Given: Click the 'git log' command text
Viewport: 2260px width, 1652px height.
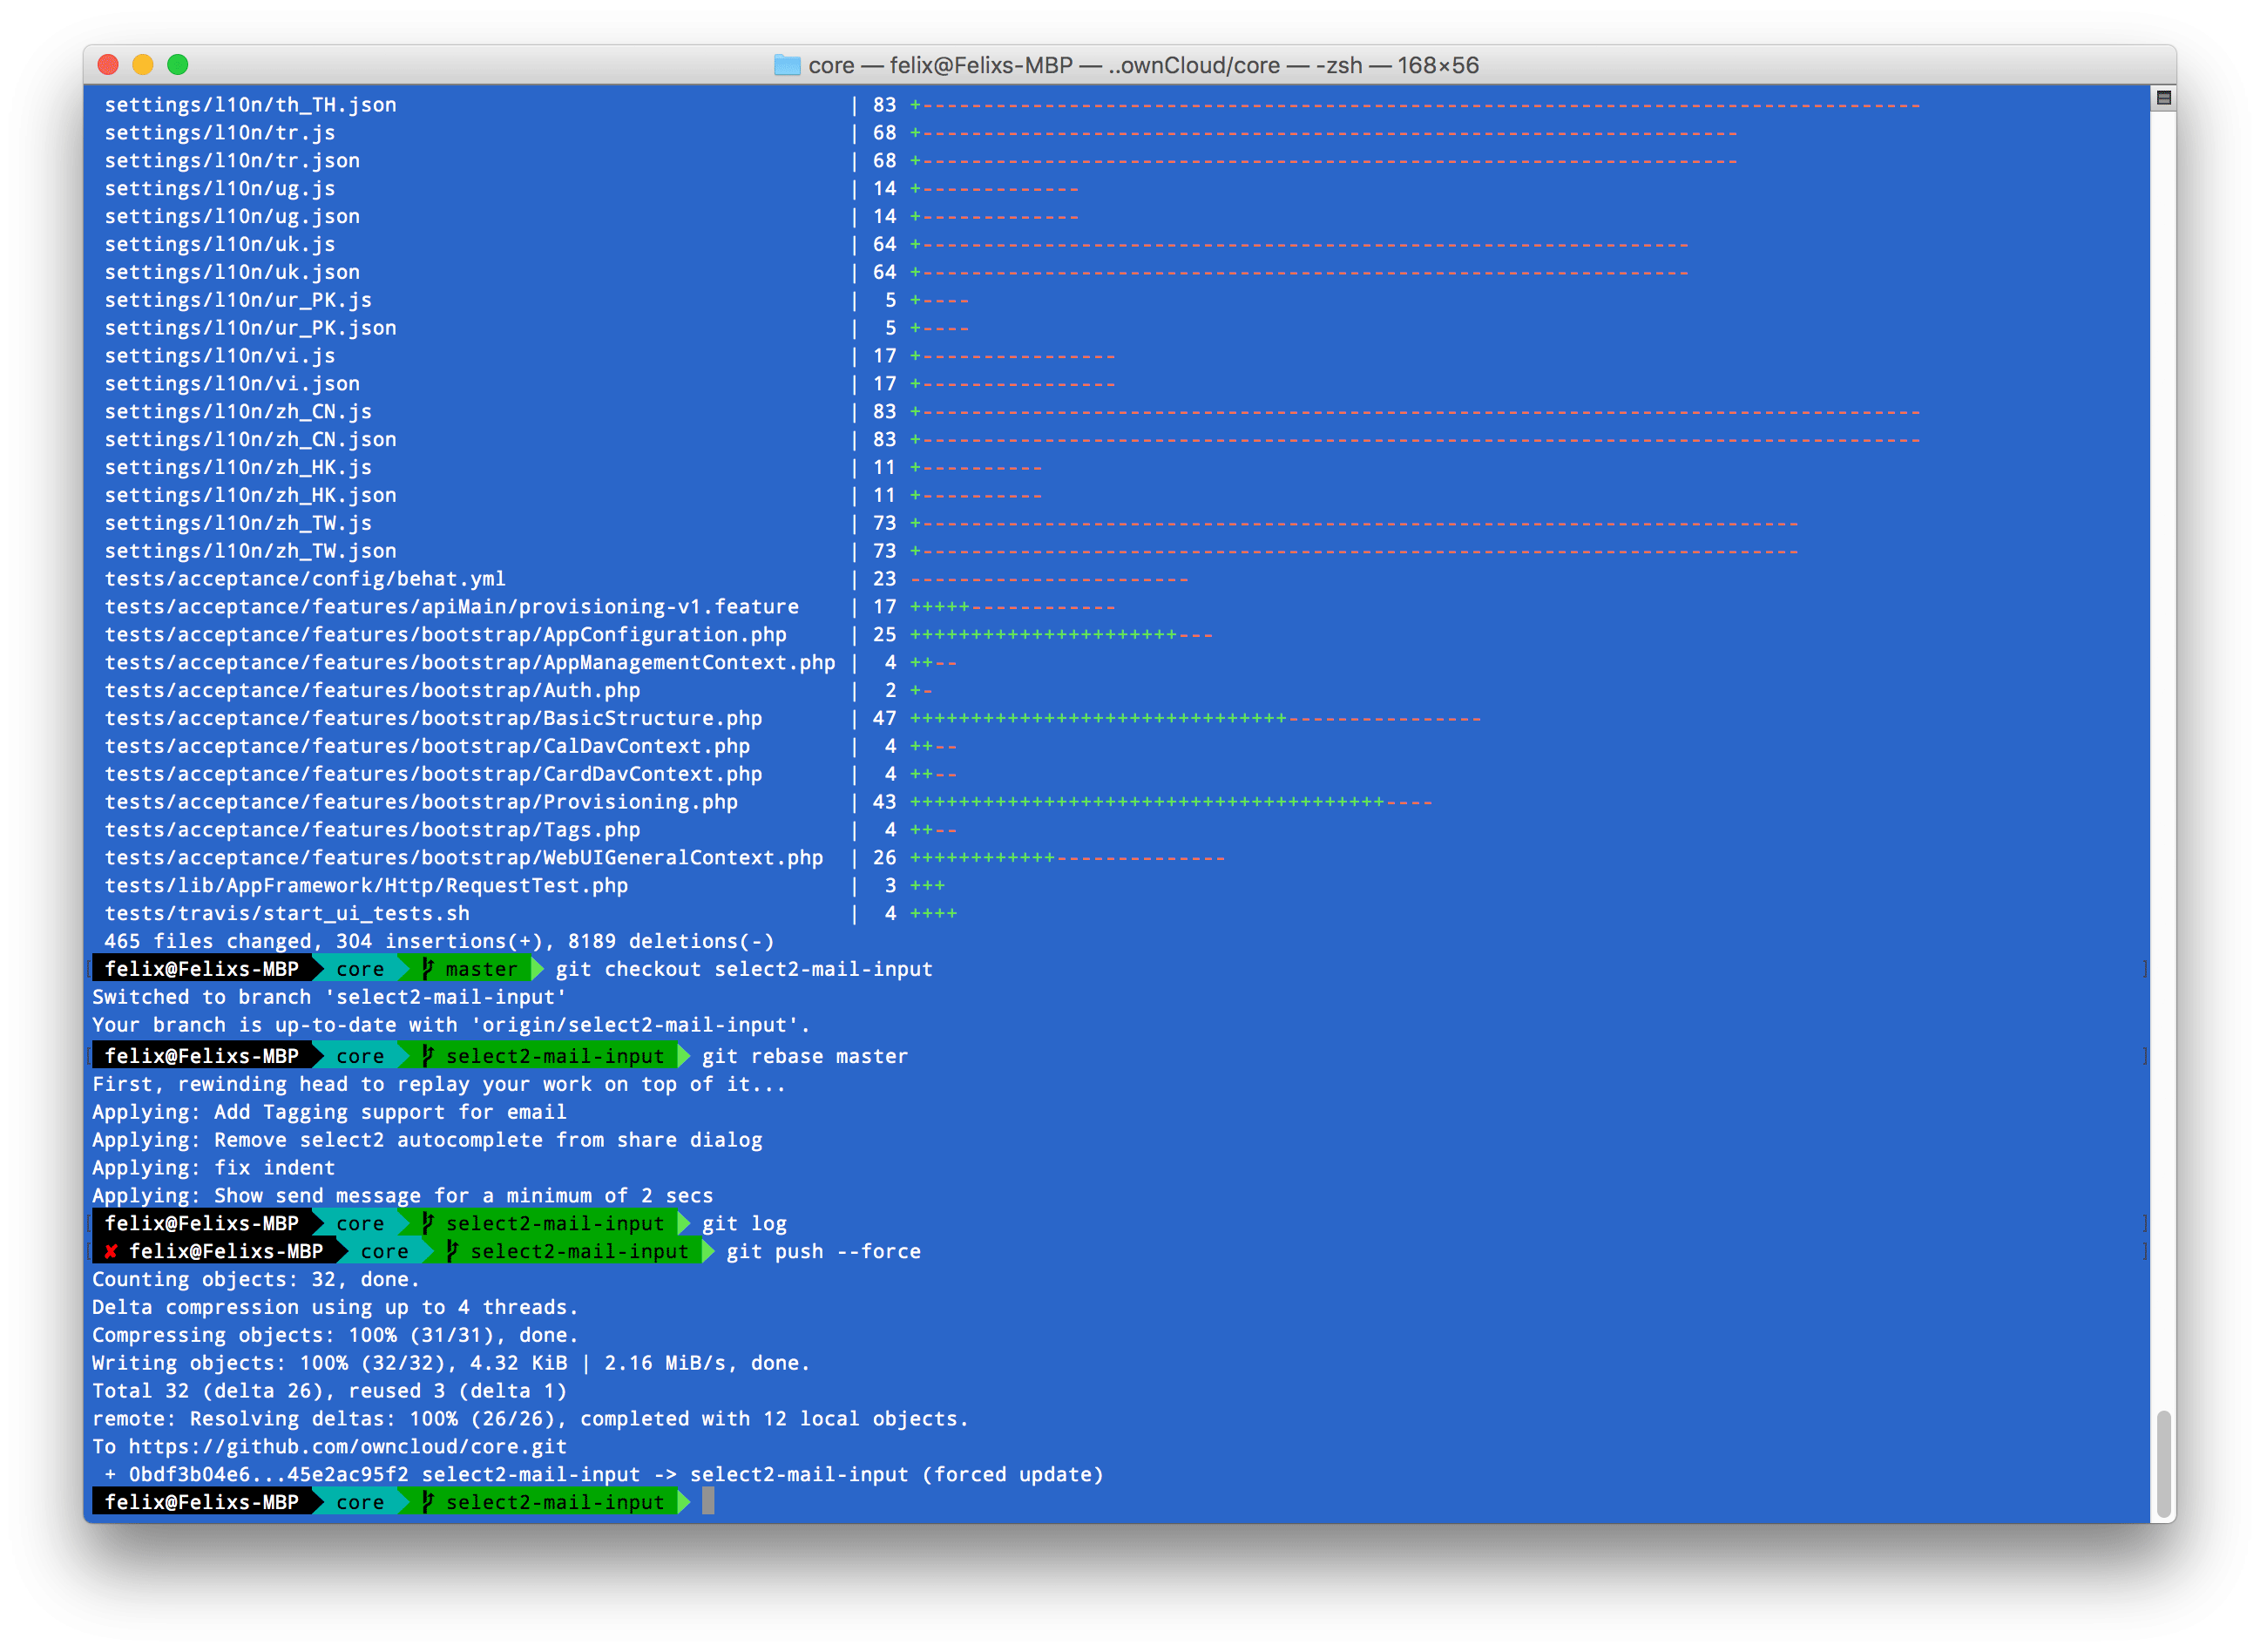Looking at the screenshot, I should coord(744,1223).
